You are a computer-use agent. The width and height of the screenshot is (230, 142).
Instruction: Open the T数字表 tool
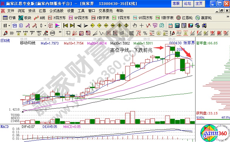(x=165, y=18)
